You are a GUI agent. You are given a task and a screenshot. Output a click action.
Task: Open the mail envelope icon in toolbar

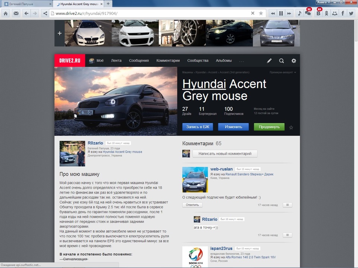click(16, 13)
